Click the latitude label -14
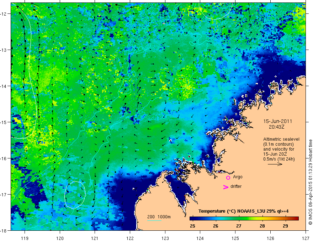Screen dimensions: 313x241 pyautogui.click(x=4, y=86)
